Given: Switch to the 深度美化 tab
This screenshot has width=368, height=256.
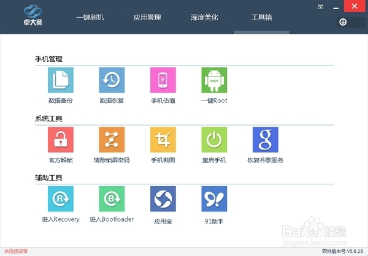Looking at the screenshot, I should tap(204, 17).
